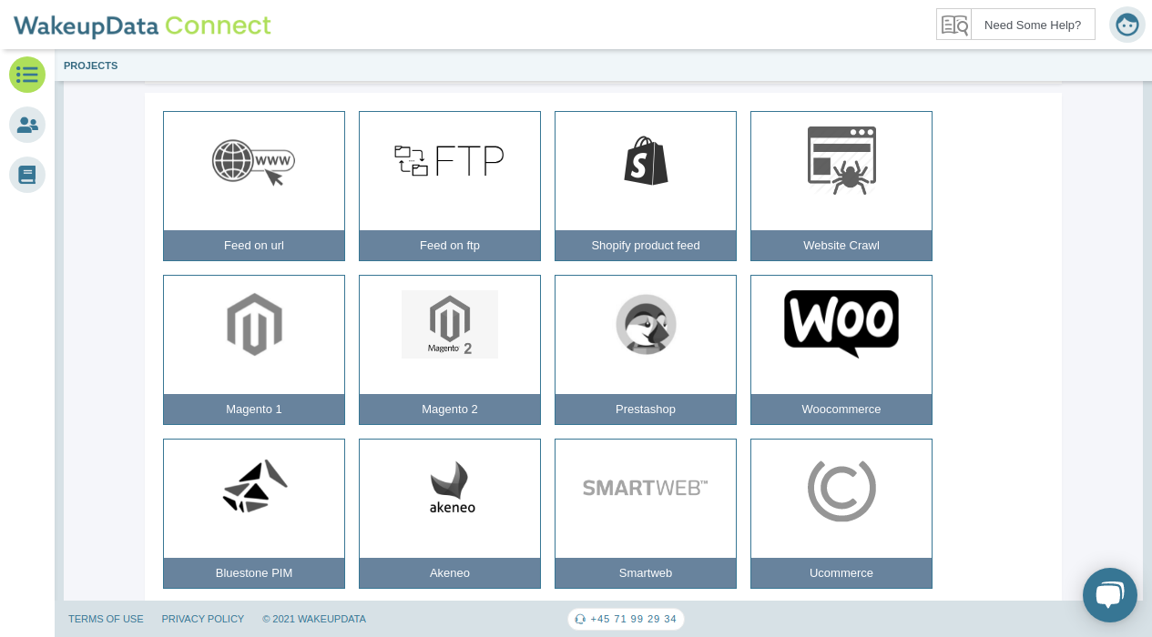
Task: Click the PROJECTS breadcrumb
Action: (x=91, y=66)
